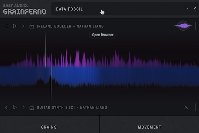Click the Guitar Synth 3 sample name
The image size is (199, 133).
coord(72,108)
